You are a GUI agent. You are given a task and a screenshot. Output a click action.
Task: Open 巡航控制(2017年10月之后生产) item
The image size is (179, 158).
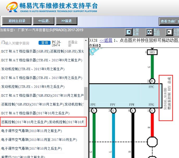coord(42,122)
